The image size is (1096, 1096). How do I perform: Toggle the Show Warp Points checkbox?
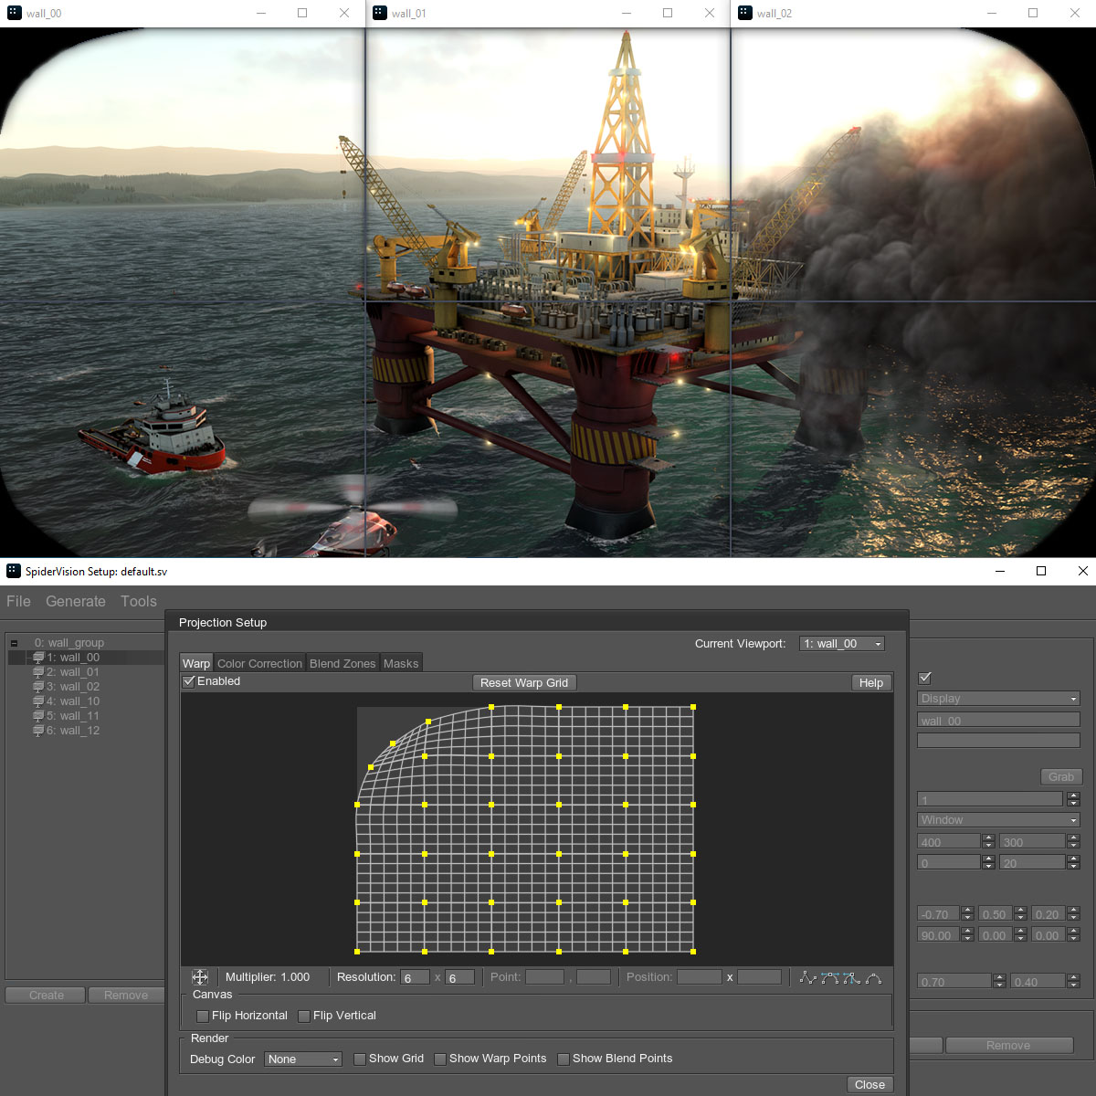[440, 1059]
